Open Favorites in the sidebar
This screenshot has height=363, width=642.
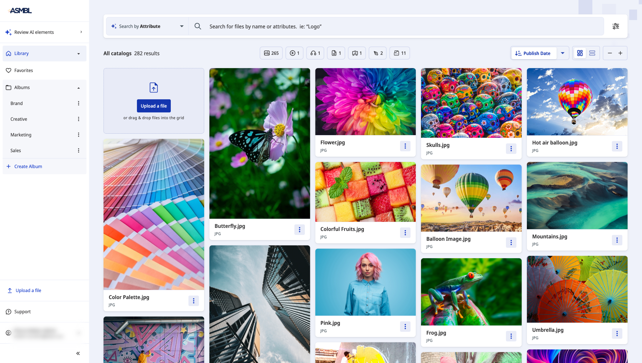[24, 70]
